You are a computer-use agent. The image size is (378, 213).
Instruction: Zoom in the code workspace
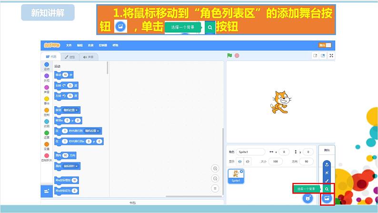pyautogui.click(x=215, y=168)
